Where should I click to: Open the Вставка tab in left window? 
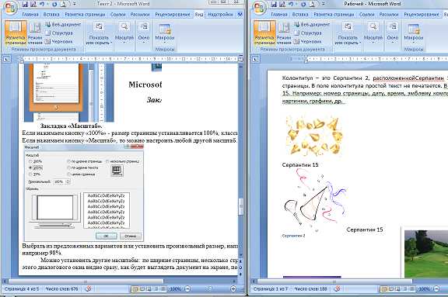(51, 14)
